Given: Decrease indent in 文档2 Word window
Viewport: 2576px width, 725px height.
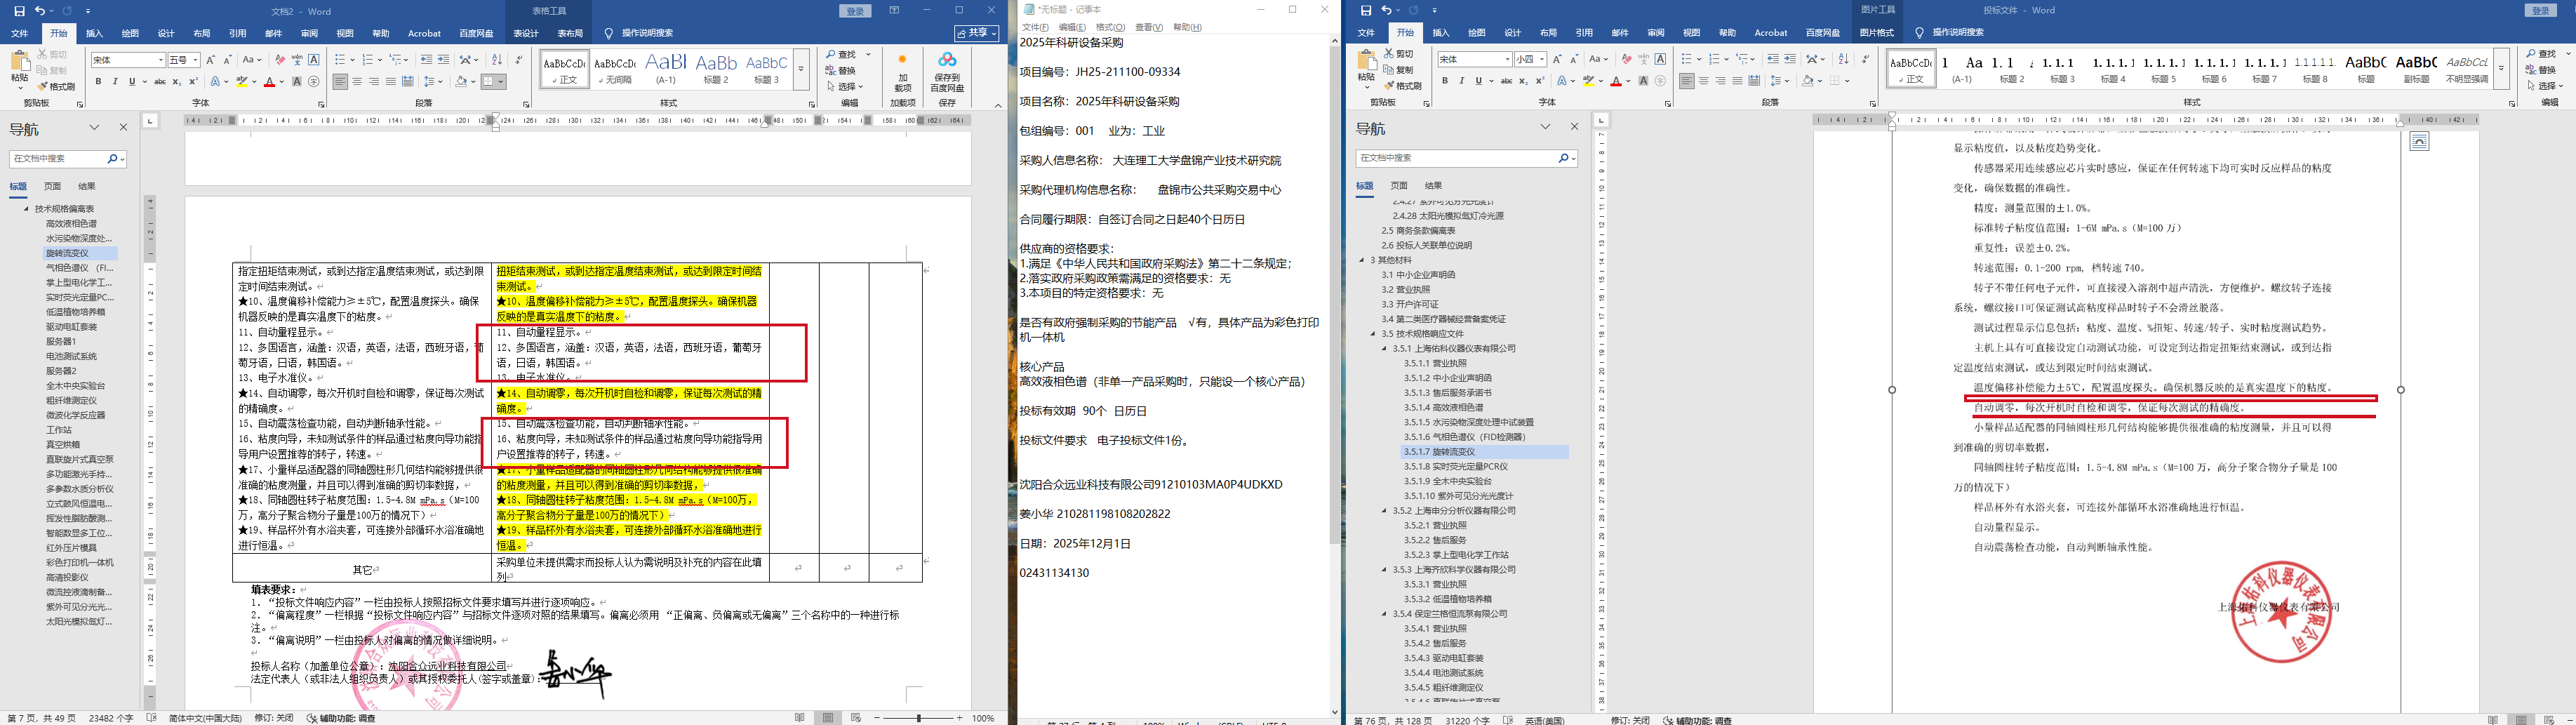Looking at the screenshot, I should 427,60.
